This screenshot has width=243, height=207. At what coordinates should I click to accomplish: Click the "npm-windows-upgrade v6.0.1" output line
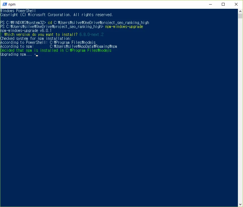(x=26, y=31)
